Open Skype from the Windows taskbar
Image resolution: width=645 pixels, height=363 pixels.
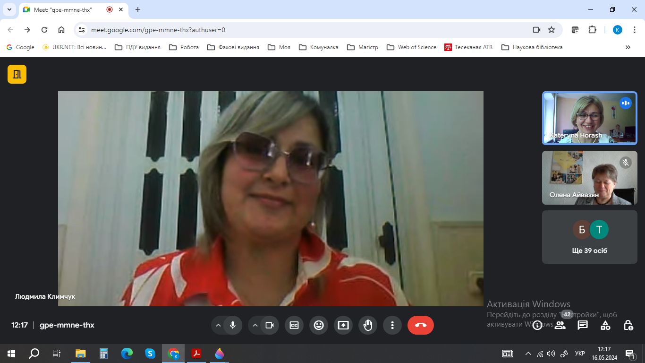point(150,353)
